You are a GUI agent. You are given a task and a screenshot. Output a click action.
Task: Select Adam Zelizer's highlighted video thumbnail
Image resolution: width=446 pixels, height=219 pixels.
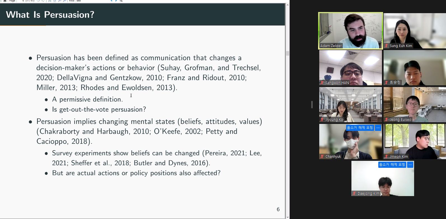click(351, 31)
